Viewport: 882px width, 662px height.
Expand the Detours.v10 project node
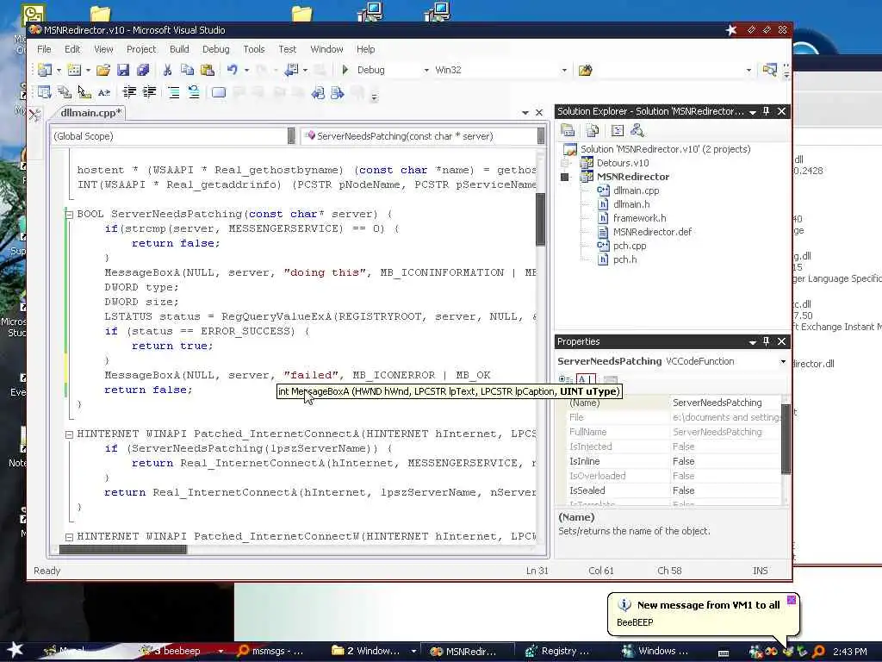coord(565,163)
